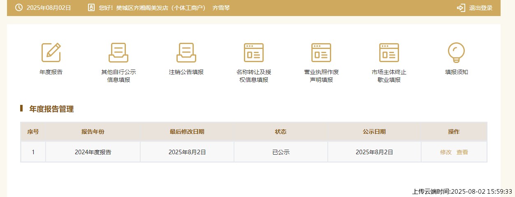This screenshot has width=515, height=197.
Task: Click the 已公示 status cell
Action: tap(281, 152)
